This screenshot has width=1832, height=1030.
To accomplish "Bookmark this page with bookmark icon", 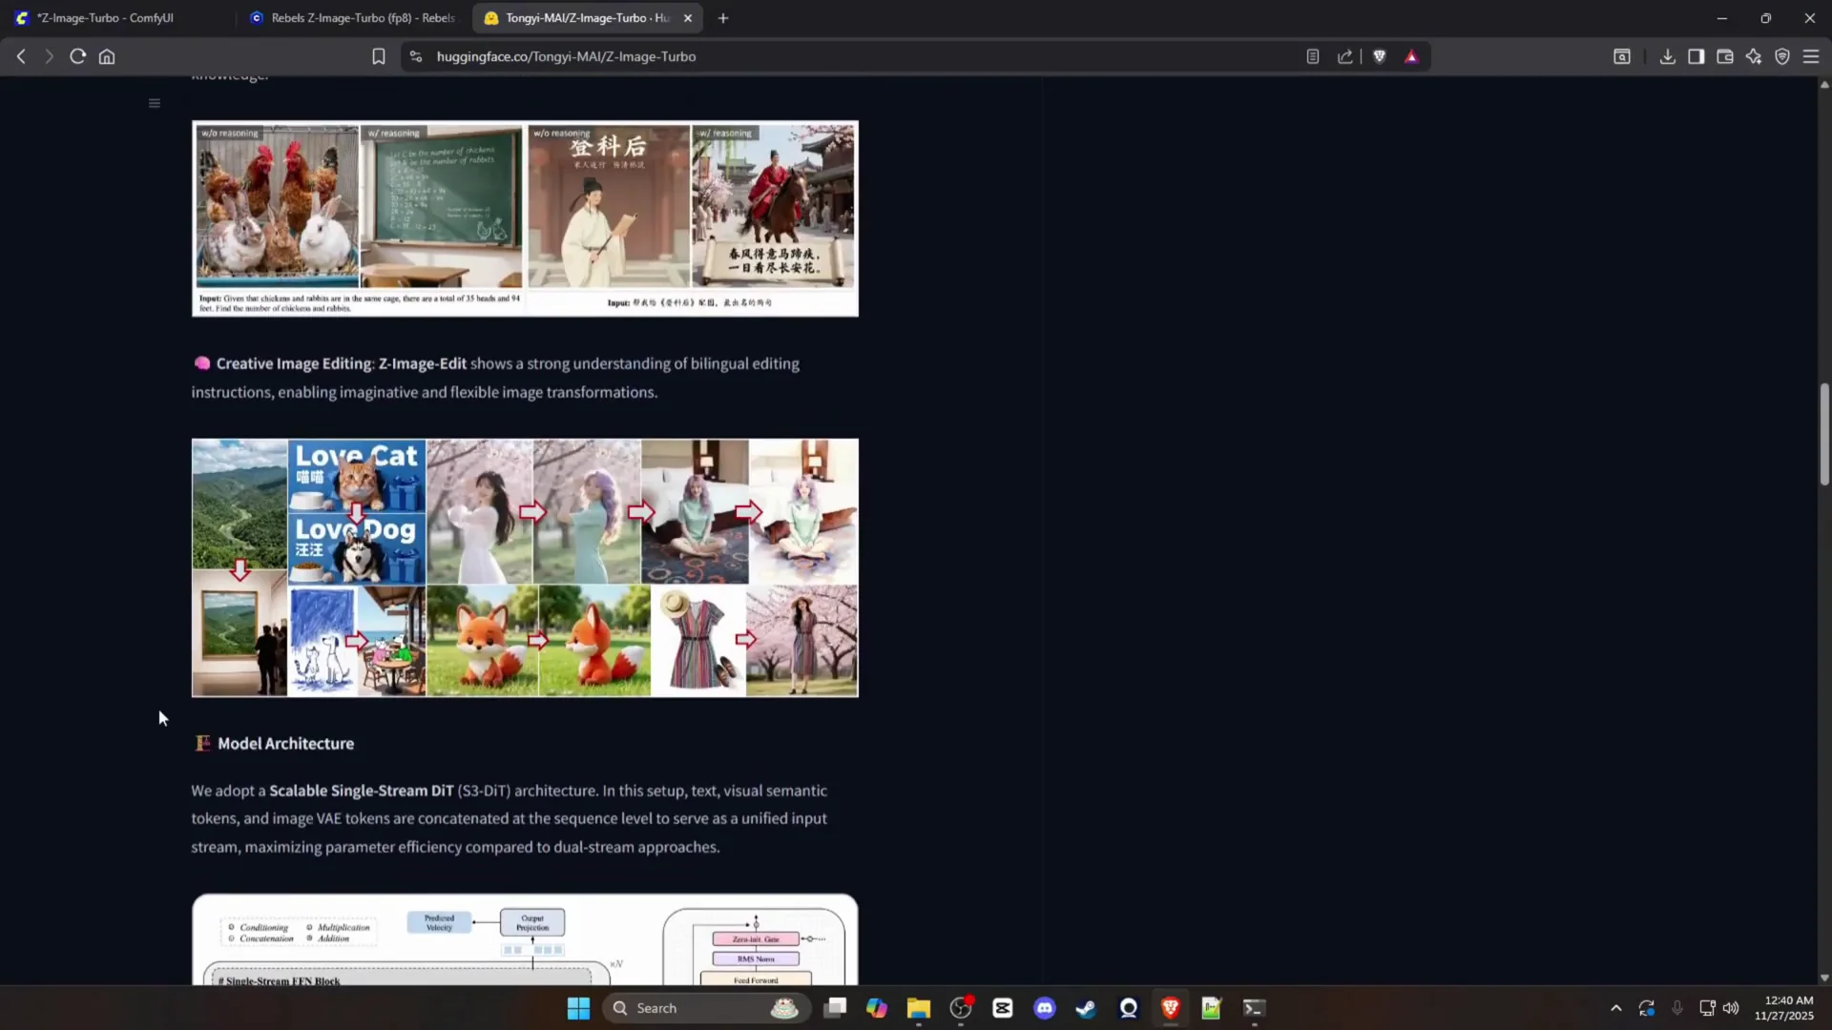I will (x=378, y=56).
